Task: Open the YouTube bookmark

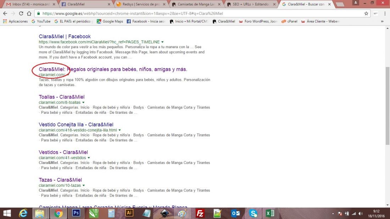Action: tap(41, 21)
